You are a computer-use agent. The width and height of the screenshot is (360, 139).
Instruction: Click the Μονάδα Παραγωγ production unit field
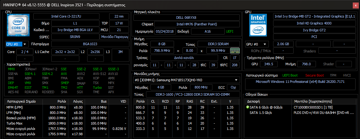[x=114, y=37]
